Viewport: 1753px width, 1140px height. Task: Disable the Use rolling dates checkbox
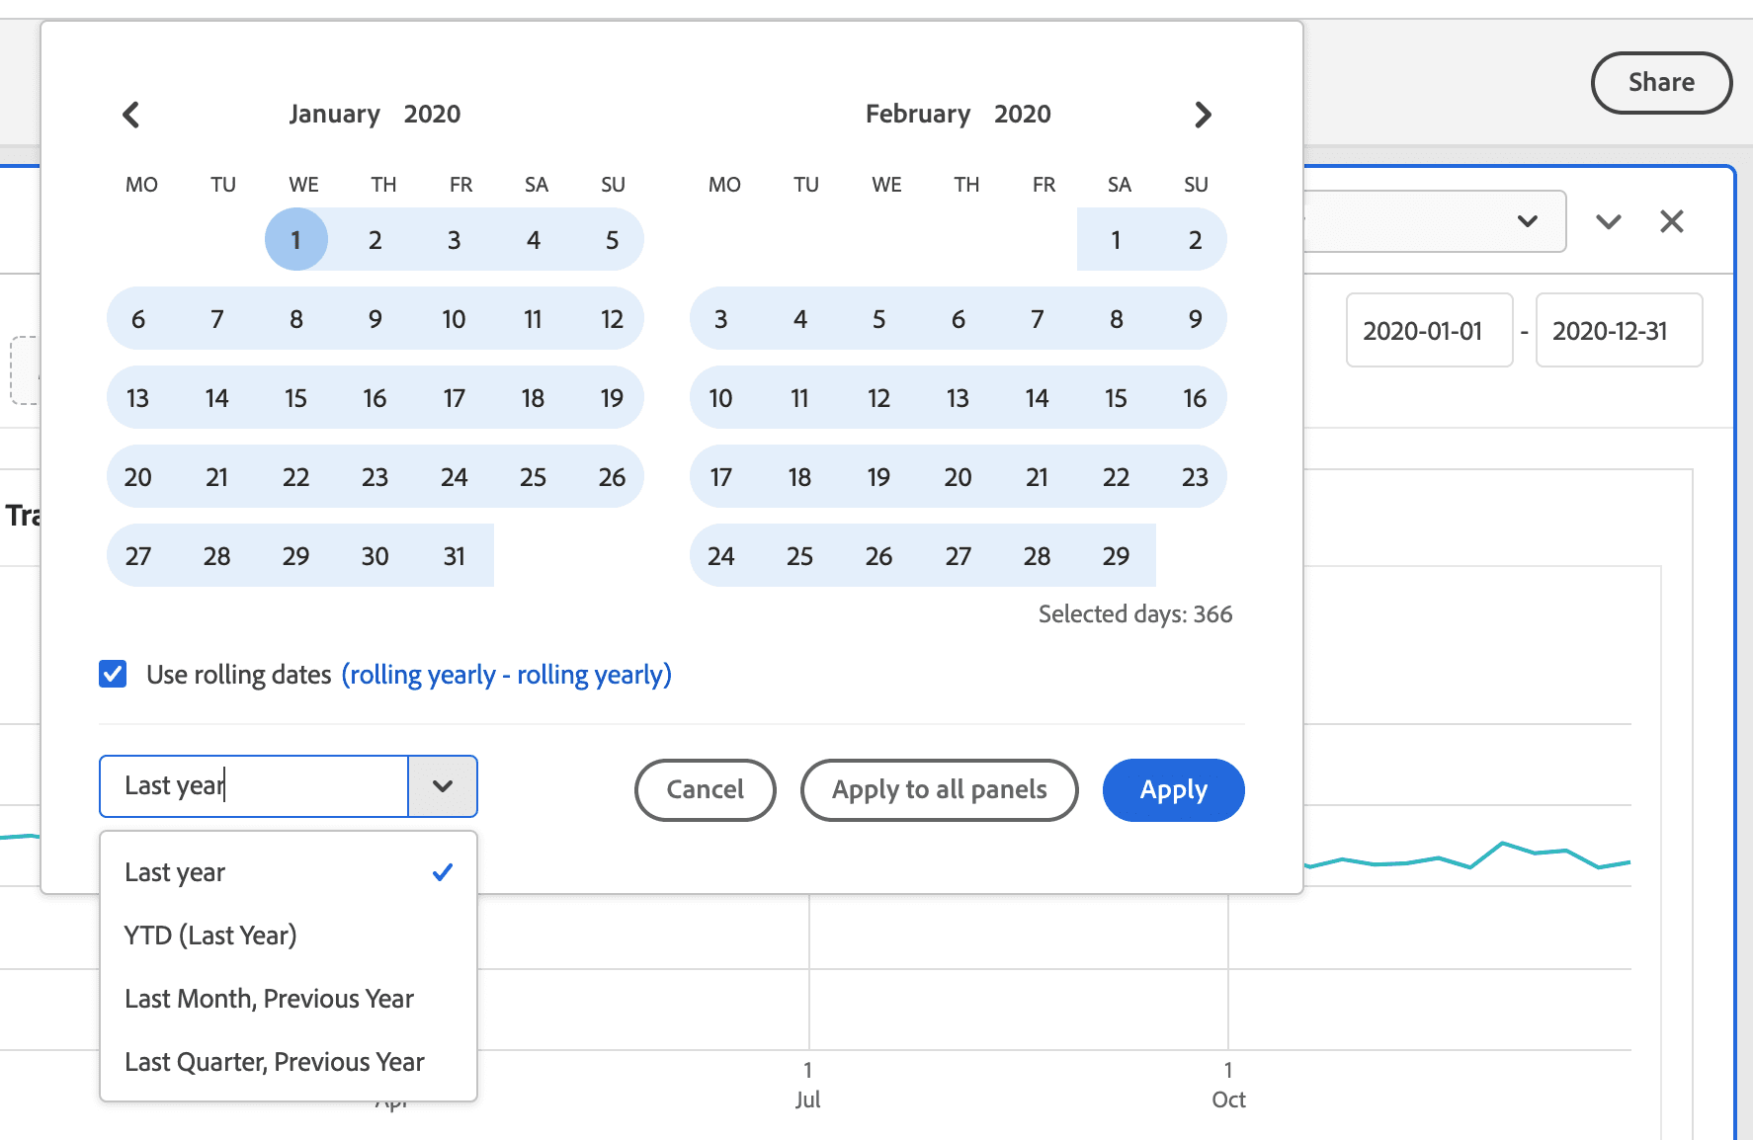pos(113,674)
